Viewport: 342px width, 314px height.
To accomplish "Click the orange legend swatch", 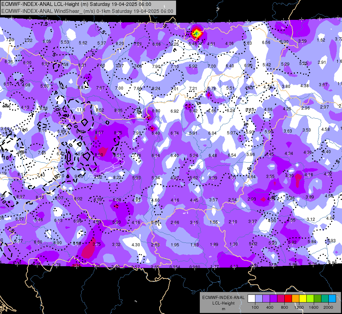I will pyautogui.click(x=296, y=299).
